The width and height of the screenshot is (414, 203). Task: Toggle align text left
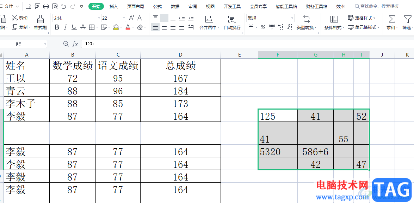[x=155, y=27]
